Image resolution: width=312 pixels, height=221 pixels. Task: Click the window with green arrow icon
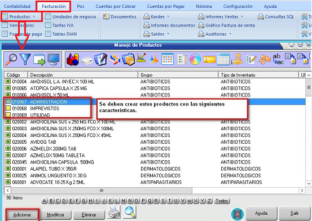click(39, 59)
